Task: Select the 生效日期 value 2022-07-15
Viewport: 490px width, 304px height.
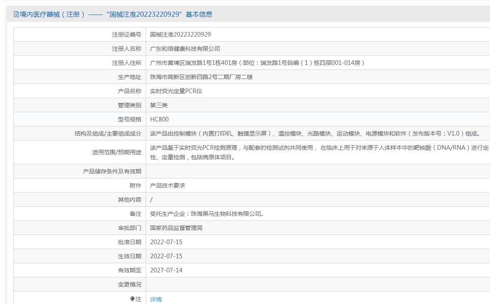Action: (x=166, y=256)
